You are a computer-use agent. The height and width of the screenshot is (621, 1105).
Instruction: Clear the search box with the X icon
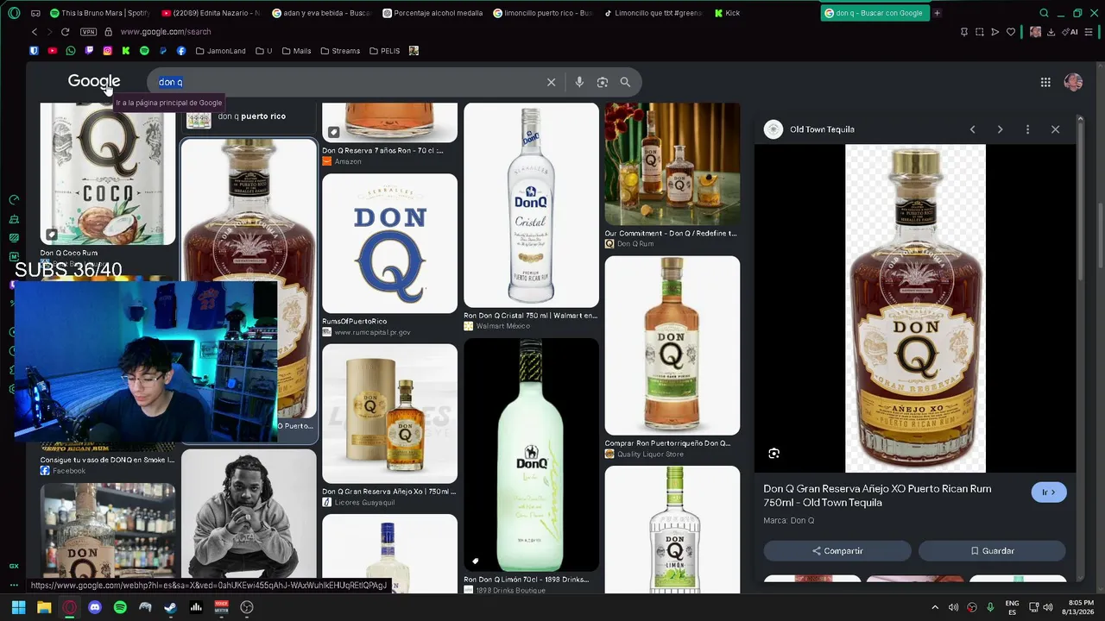click(x=551, y=82)
